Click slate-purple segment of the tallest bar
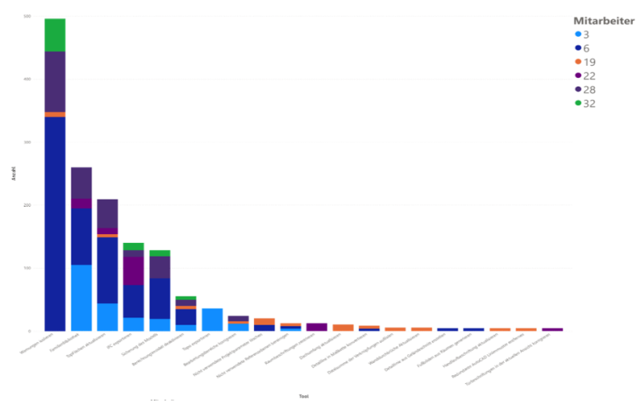 pyautogui.click(x=55, y=81)
